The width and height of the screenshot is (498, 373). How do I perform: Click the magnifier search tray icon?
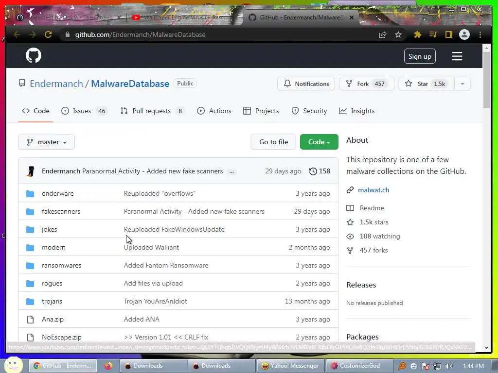[402, 366]
